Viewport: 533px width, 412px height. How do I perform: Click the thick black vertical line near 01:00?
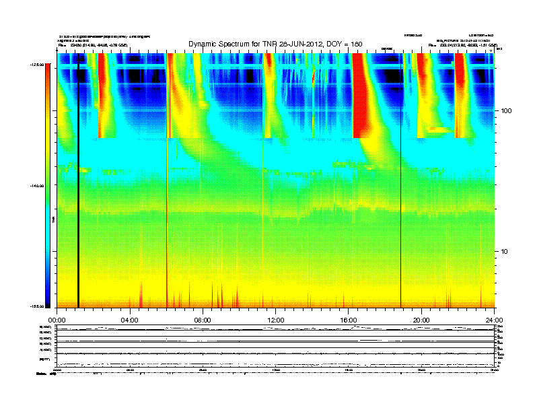click(78, 180)
